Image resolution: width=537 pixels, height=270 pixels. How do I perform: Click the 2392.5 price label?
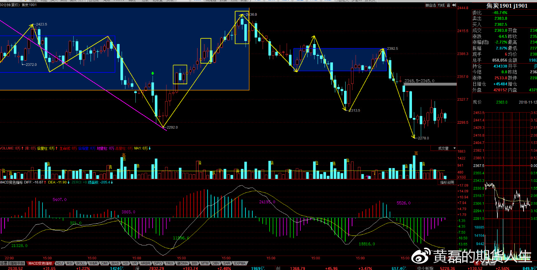[x=392, y=49]
